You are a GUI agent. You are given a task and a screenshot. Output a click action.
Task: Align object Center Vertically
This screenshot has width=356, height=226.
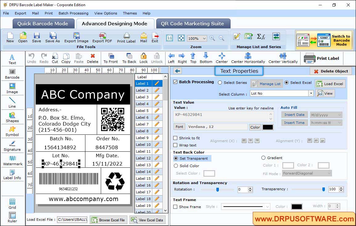pyautogui.click(x=283, y=58)
